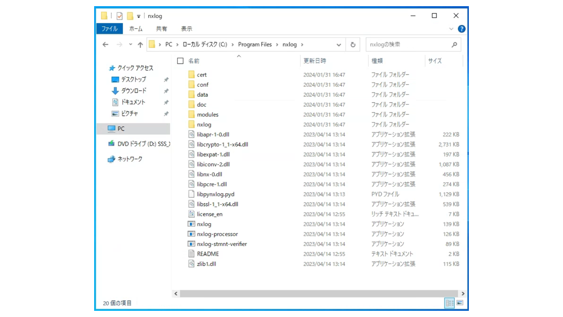Open the recent locations dropdown arrow

coord(131,44)
